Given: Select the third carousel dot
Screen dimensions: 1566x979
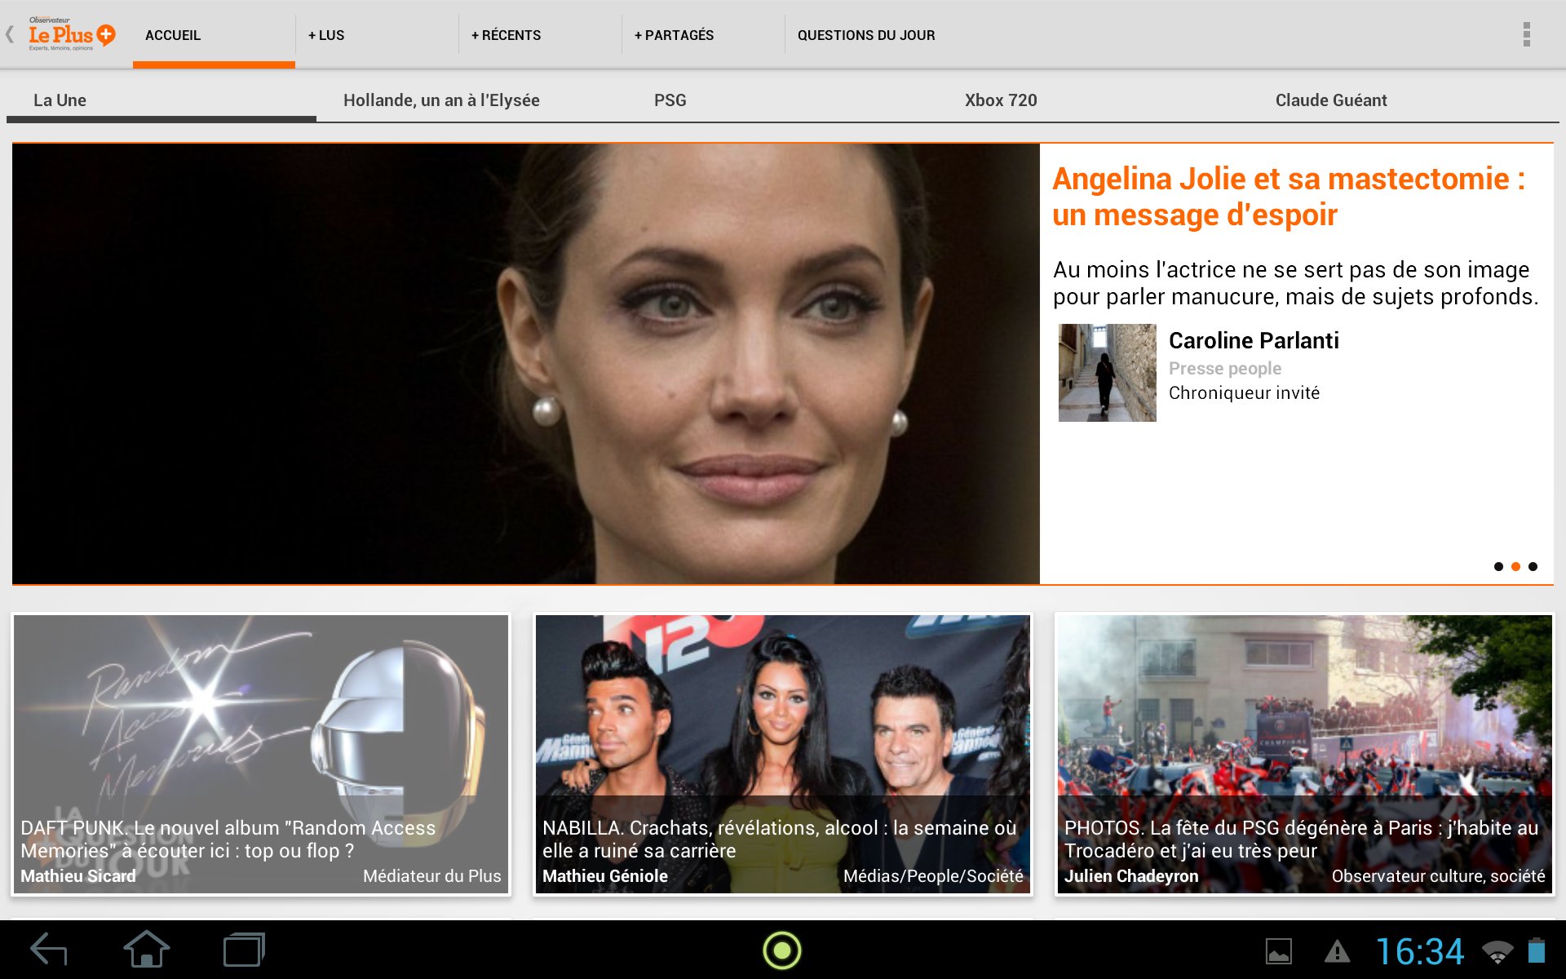Looking at the screenshot, I should click(1533, 566).
